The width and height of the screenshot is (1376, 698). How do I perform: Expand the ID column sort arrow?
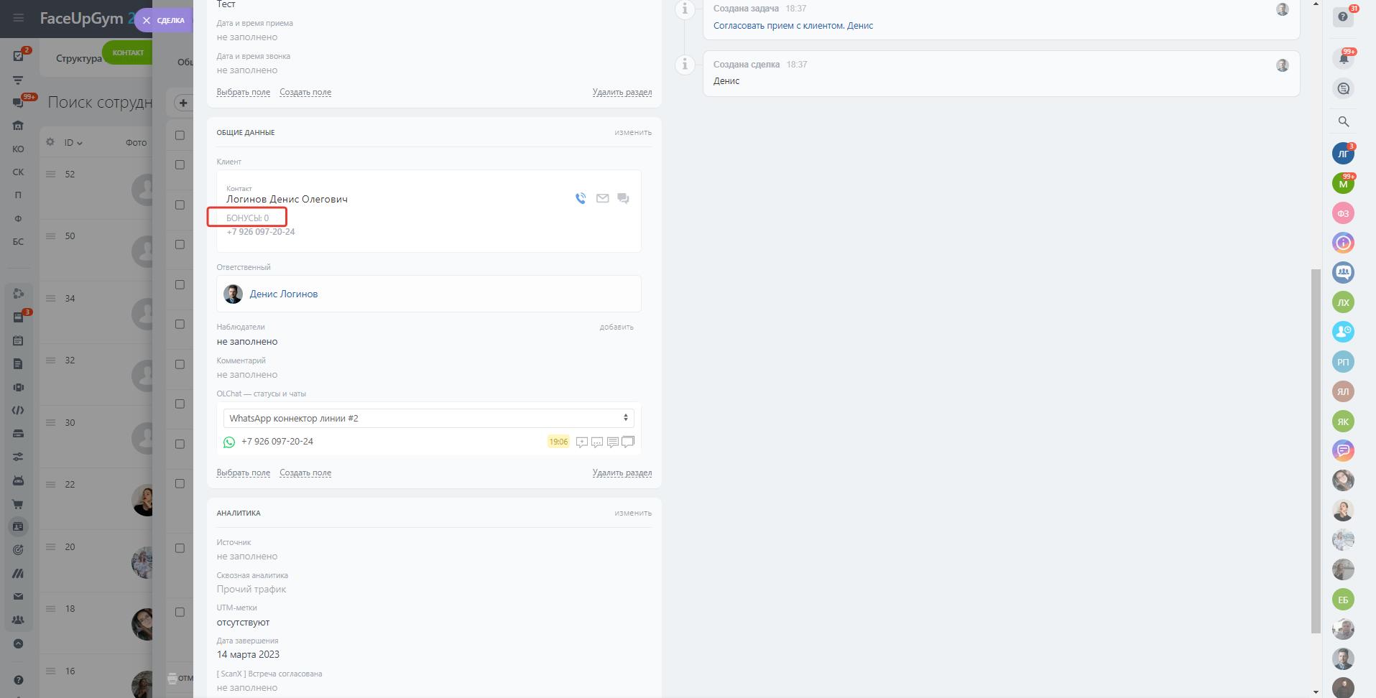[x=80, y=143]
